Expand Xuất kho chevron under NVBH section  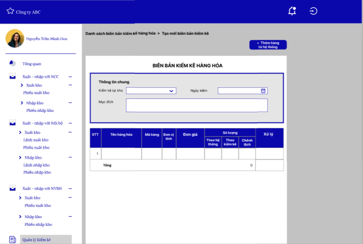click(x=20, y=198)
